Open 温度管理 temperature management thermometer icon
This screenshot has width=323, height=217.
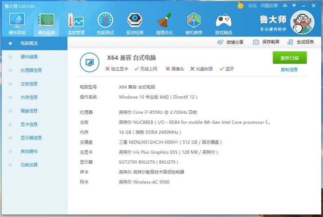coord(76,20)
